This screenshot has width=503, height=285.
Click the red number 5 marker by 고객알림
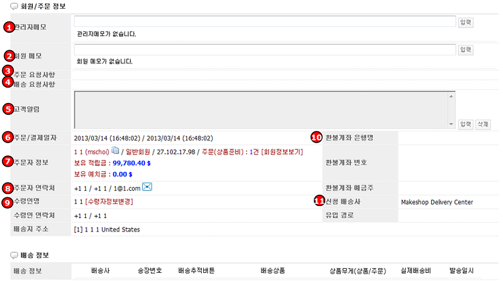pos(9,108)
